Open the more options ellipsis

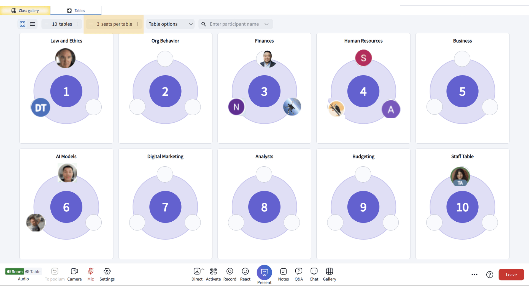(x=474, y=274)
